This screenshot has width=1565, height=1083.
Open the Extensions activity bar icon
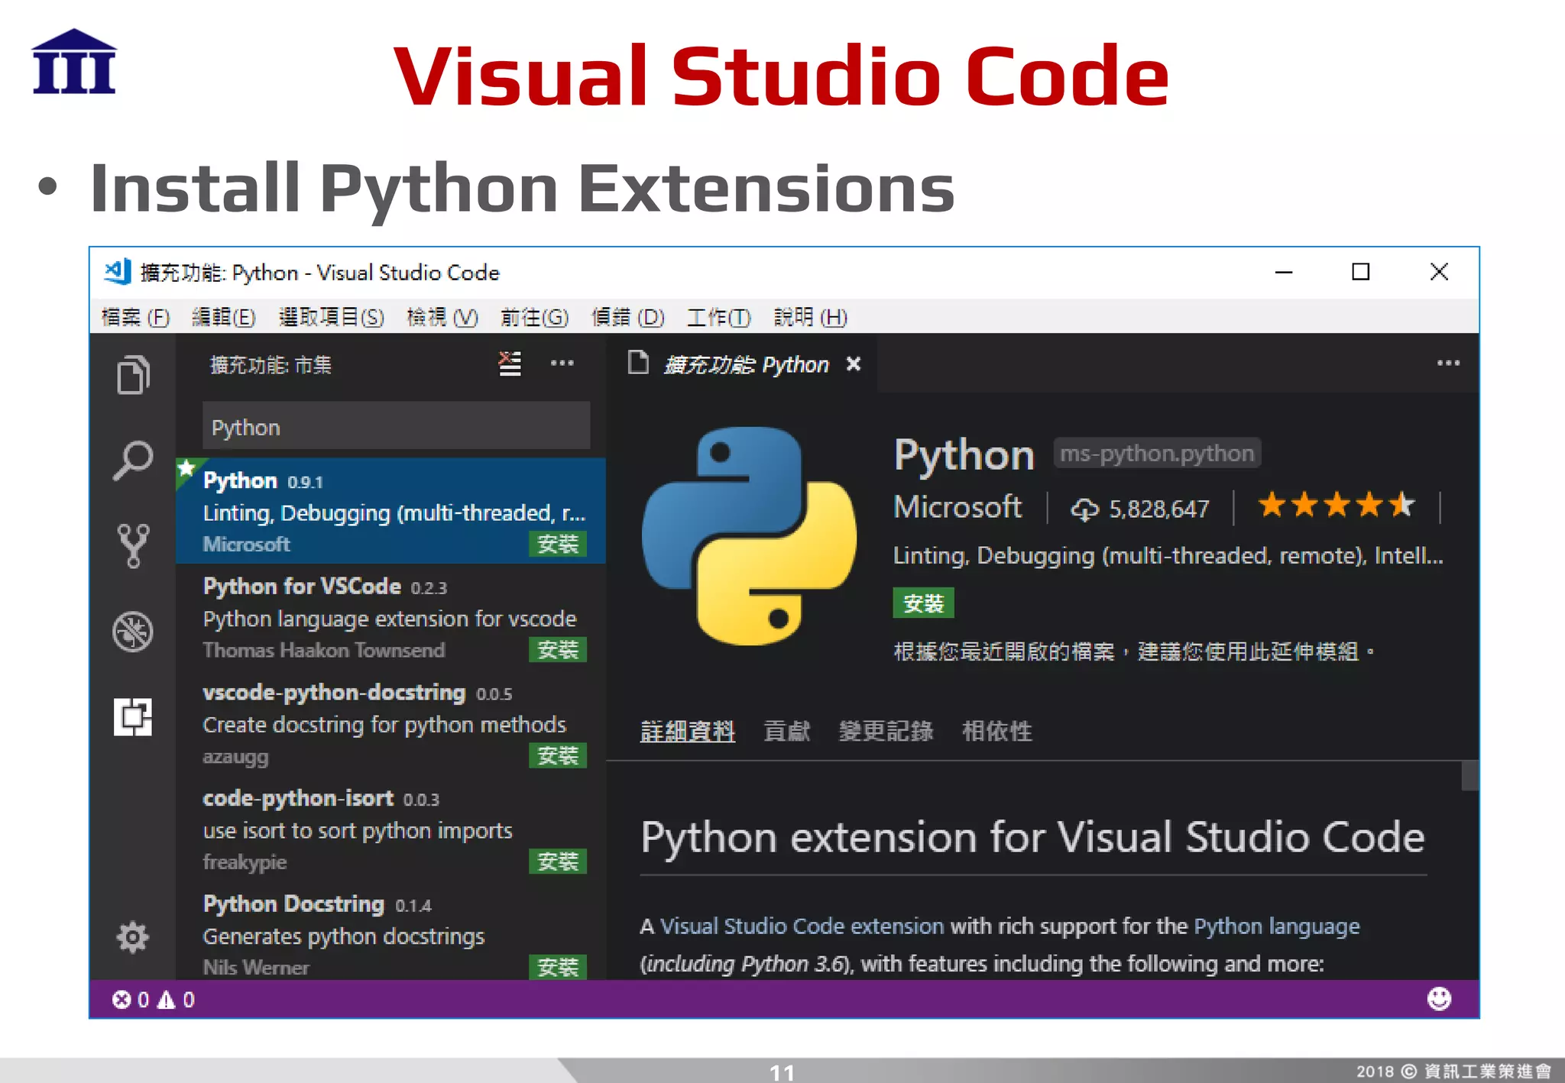coord(133,717)
